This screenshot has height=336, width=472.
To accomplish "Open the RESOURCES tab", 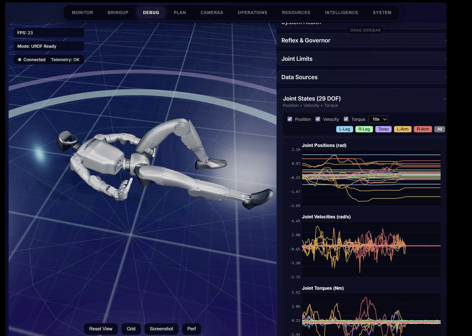I will click(296, 13).
